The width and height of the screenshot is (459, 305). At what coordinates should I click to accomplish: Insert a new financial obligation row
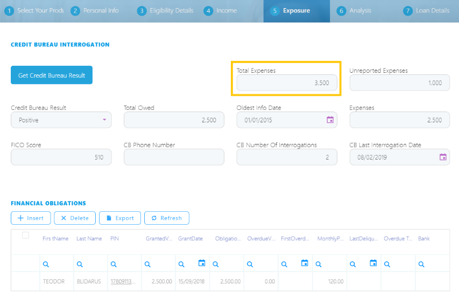[x=31, y=218]
